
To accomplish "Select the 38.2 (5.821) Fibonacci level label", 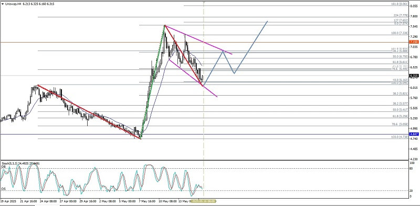I will [400, 94].
